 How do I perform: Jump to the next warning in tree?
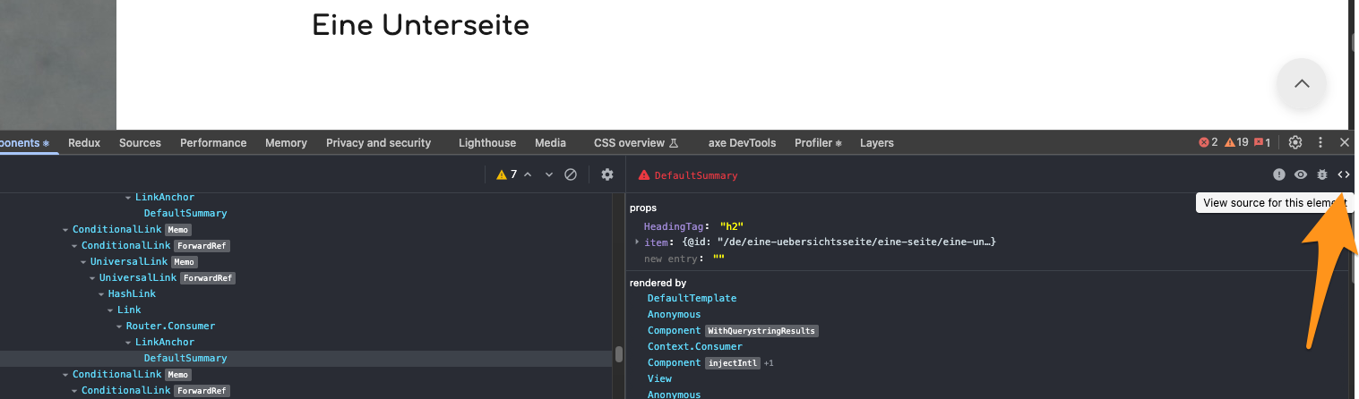coord(549,175)
